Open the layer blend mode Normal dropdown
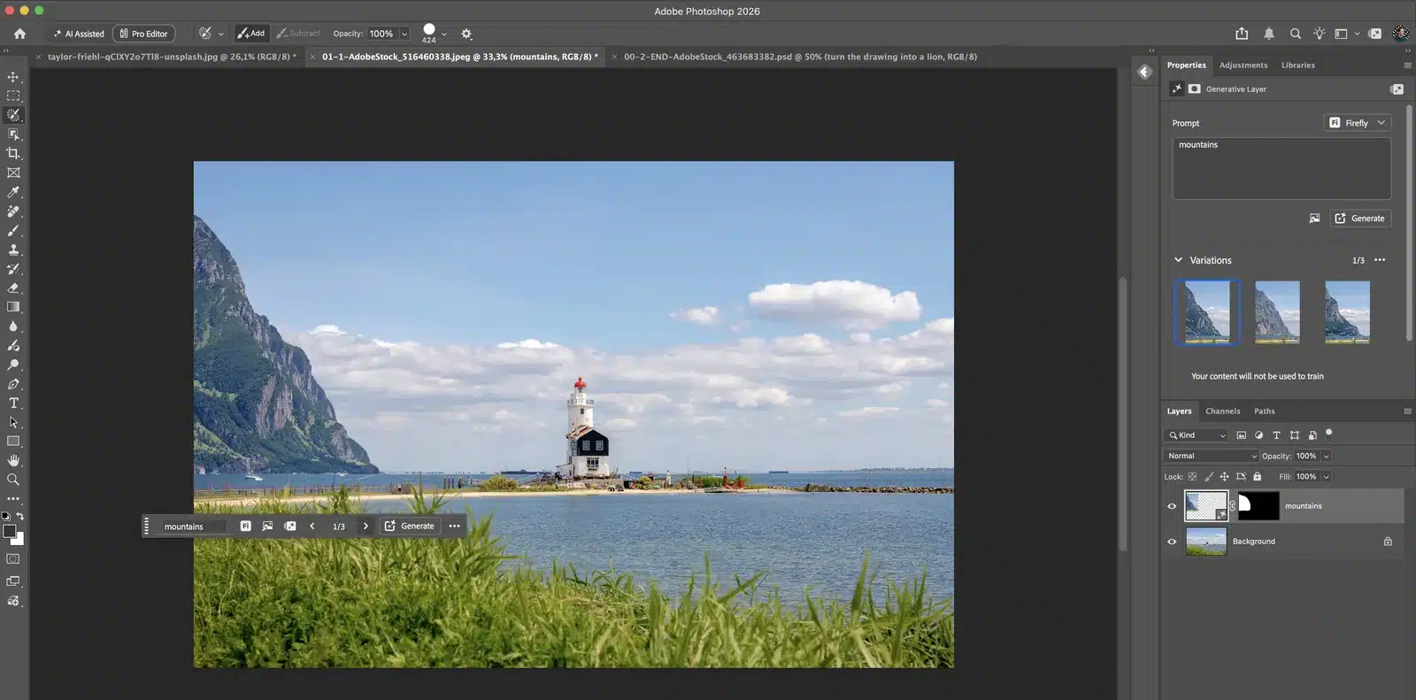 coord(1211,456)
